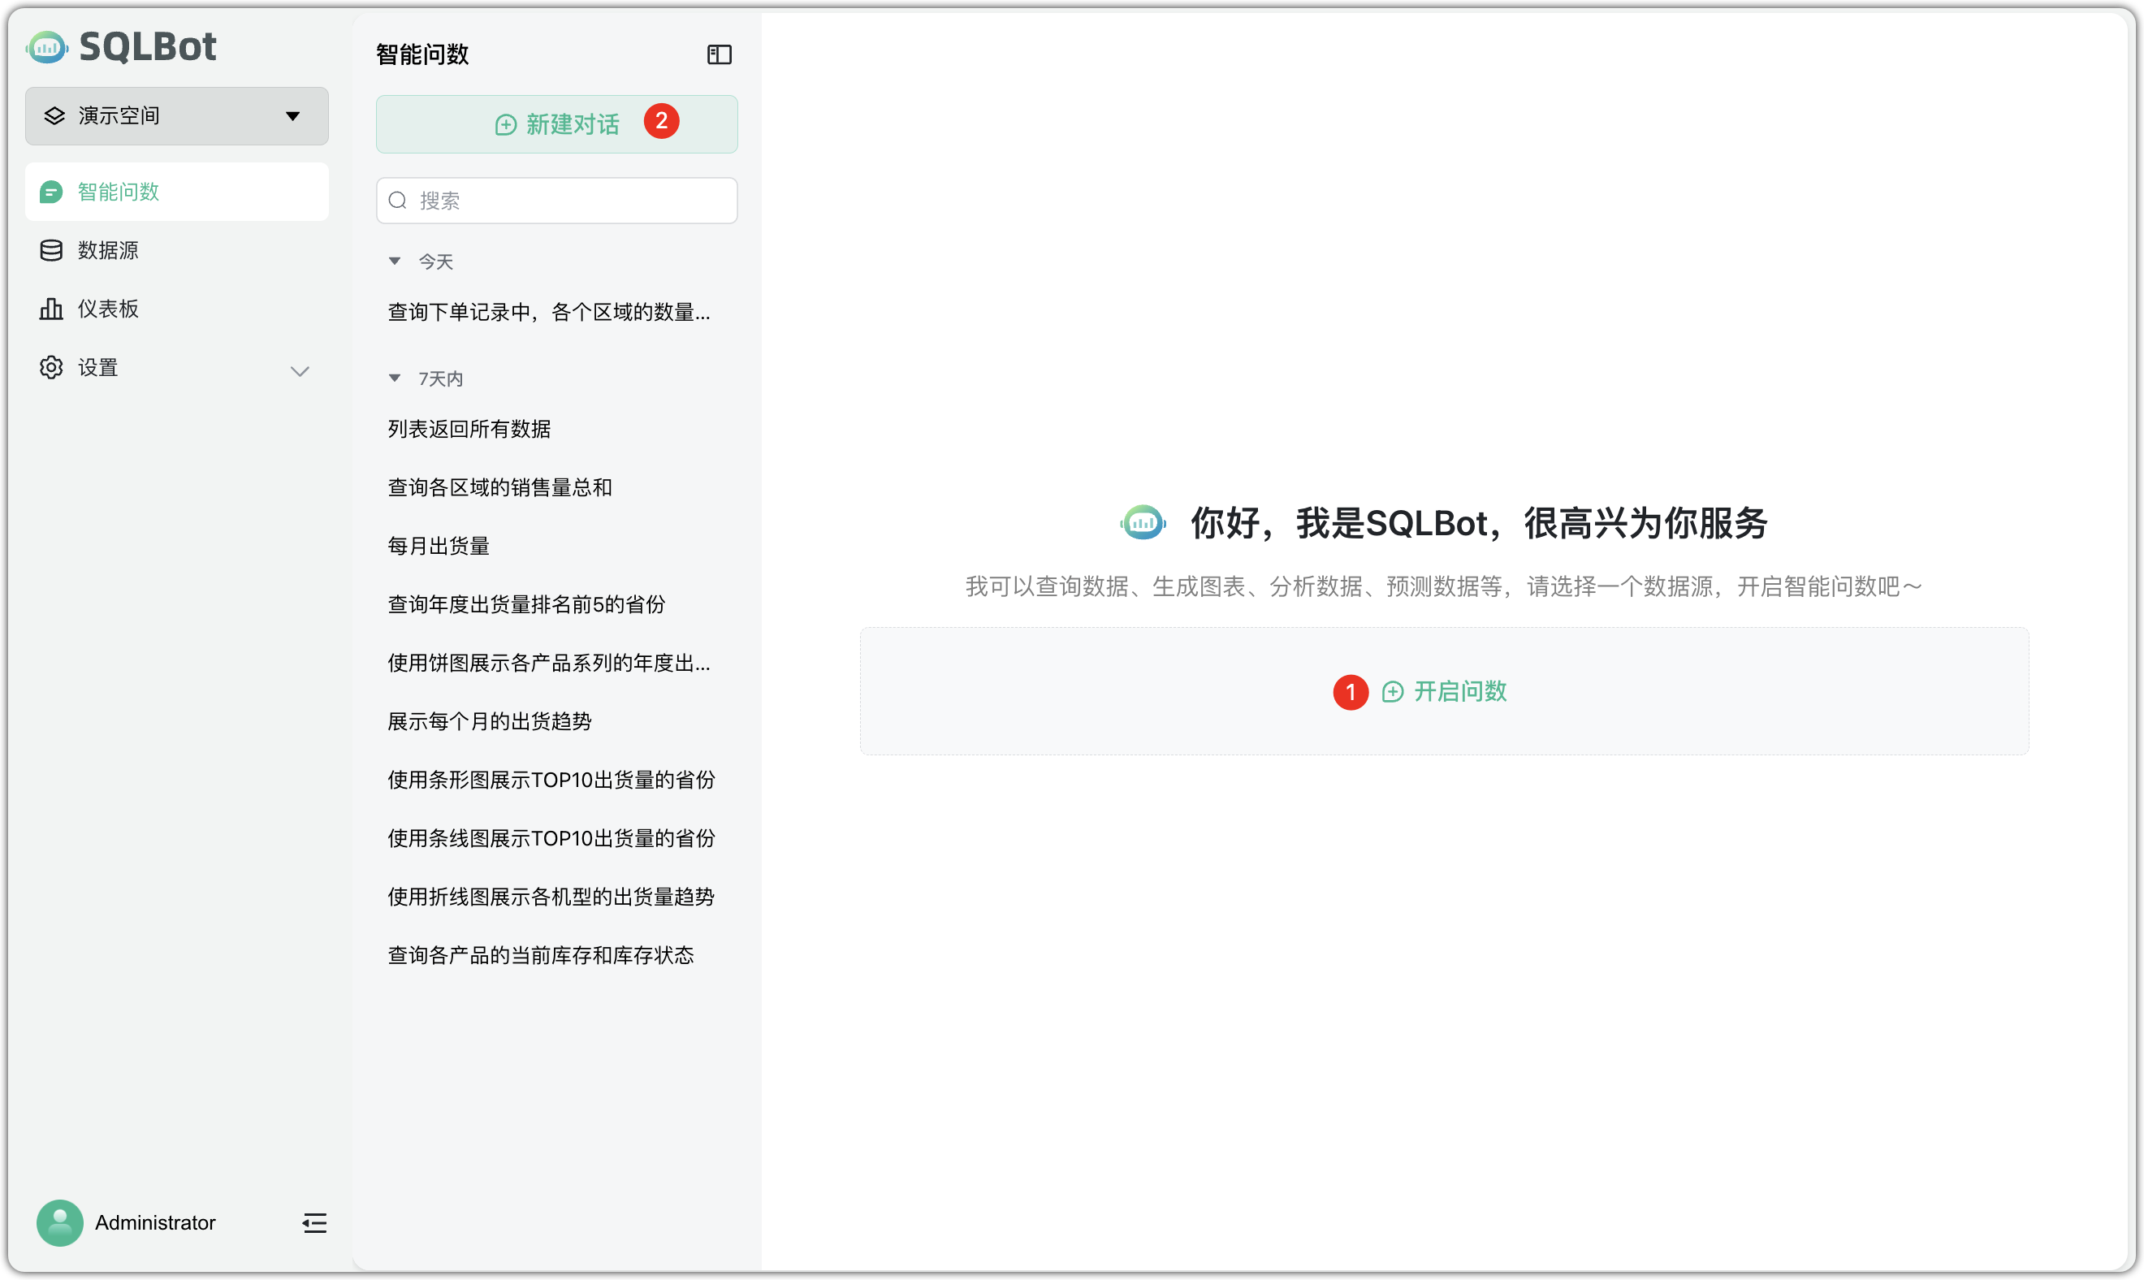Screen dimensions: 2144x1280
Task: Click the search magnifier icon in search box
Action: (398, 200)
